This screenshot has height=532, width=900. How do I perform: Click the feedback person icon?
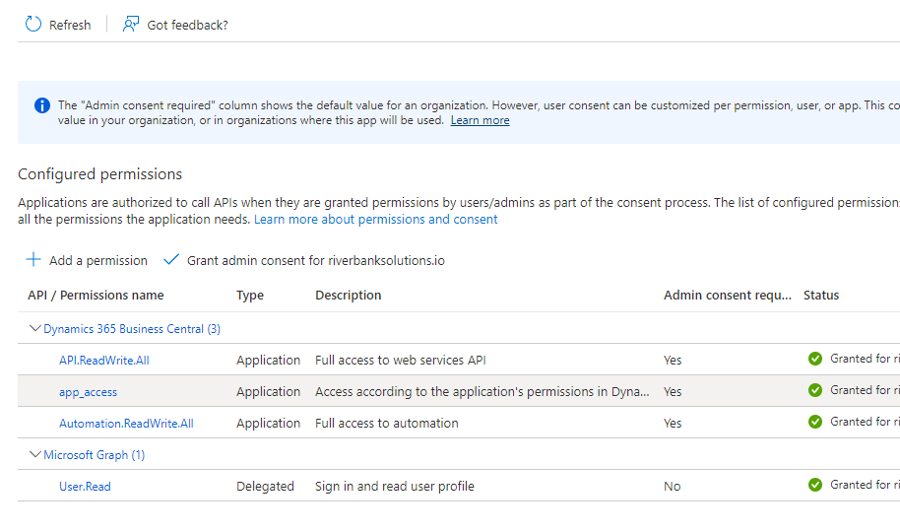click(131, 24)
